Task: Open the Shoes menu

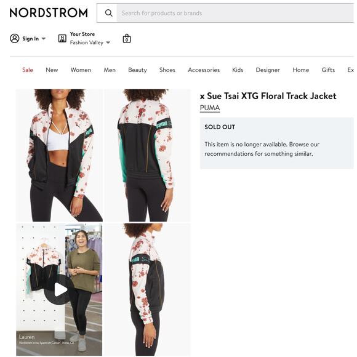Action: click(x=167, y=70)
